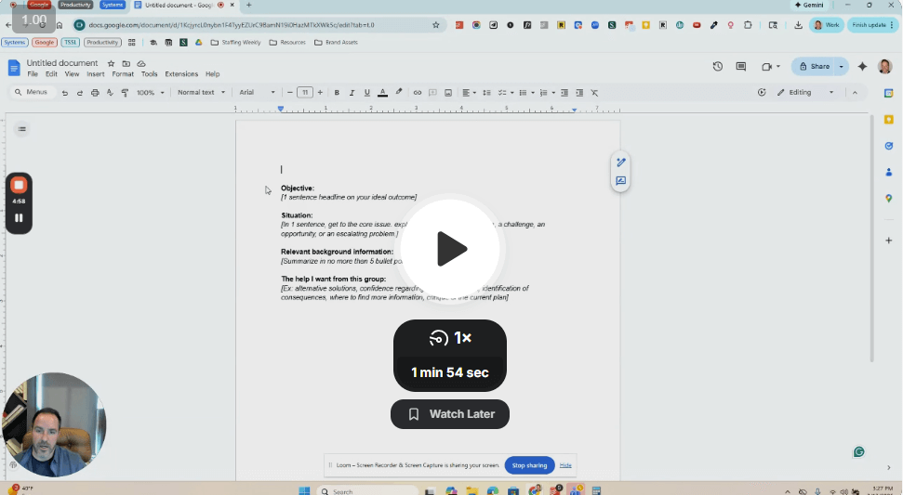This screenshot has width=903, height=495.
Task: Click the Share button
Action: coord(813,67)
